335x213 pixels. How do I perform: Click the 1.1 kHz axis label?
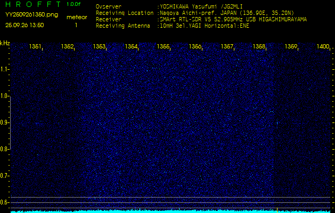(x=4, y=69)
